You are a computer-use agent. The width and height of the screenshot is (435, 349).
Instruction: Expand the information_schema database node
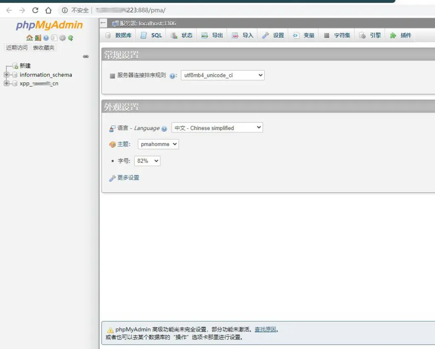point(6,75)
